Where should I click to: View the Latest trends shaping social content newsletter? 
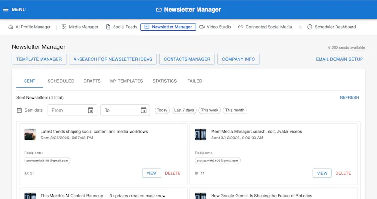(x=152, y=173)
